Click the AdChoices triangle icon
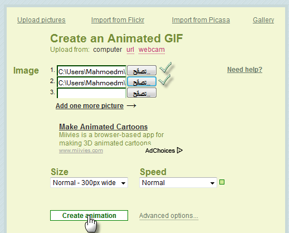289x233 pixels. click(x=180, y=151)
